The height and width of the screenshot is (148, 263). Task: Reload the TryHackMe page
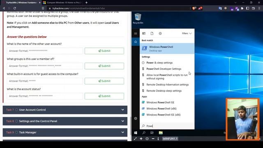pos(15,8)
